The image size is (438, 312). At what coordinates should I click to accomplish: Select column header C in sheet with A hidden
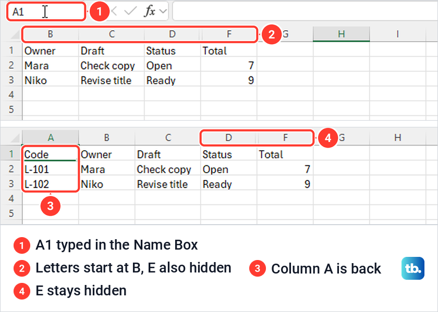(x=112, y=34)
